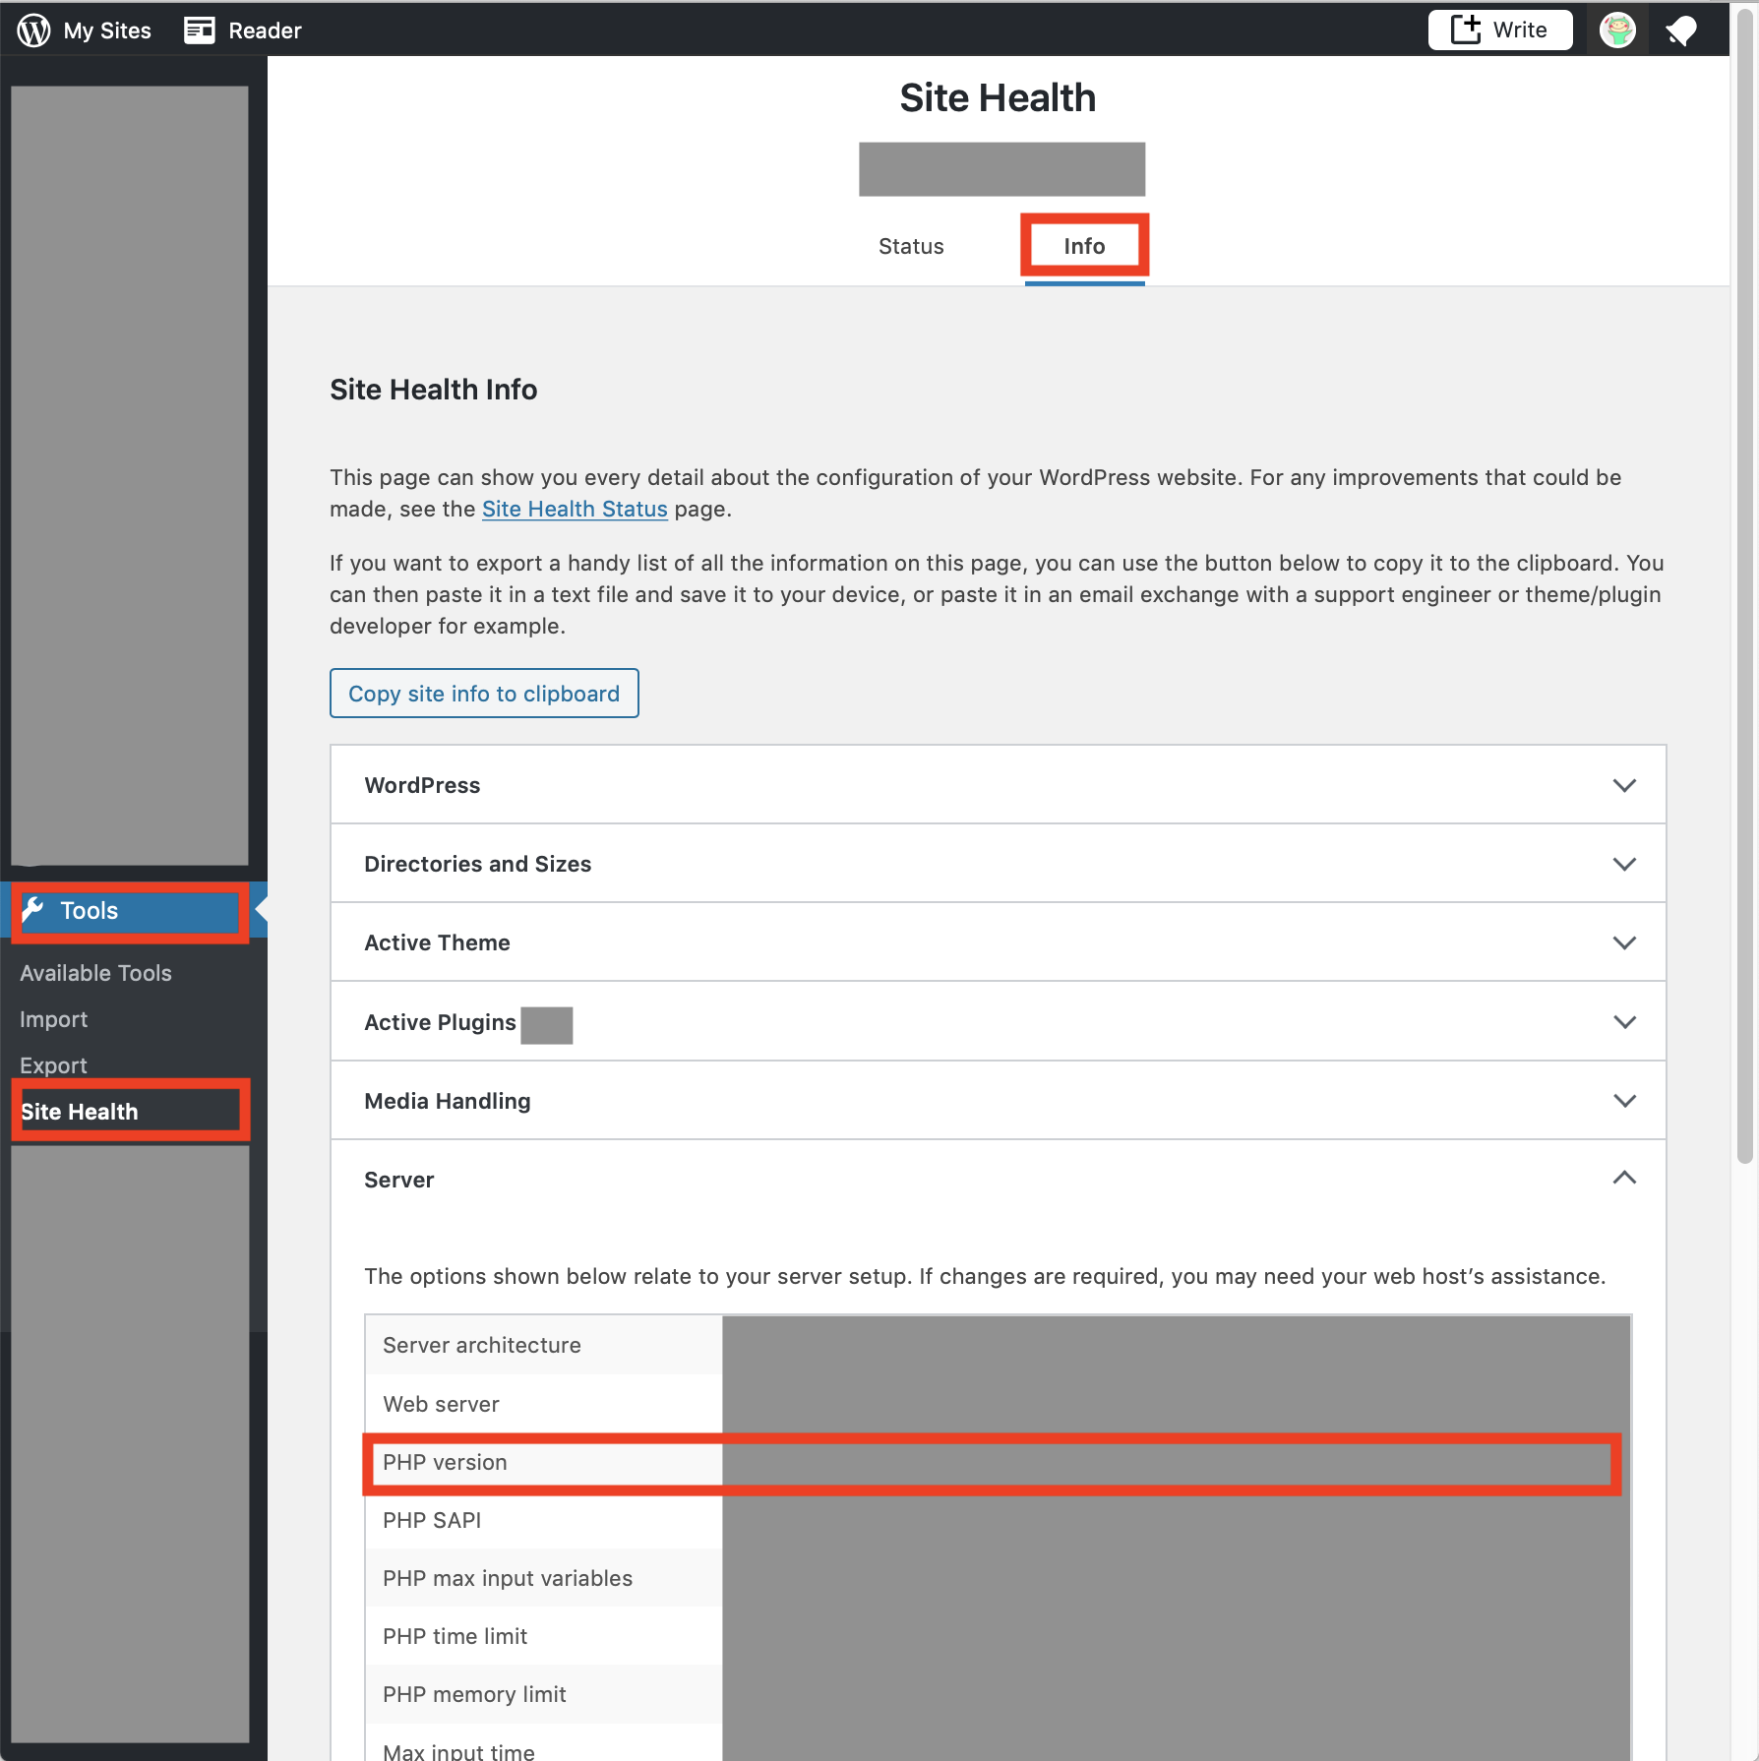Click the user avatar icon

click(x=1617, y=30)
